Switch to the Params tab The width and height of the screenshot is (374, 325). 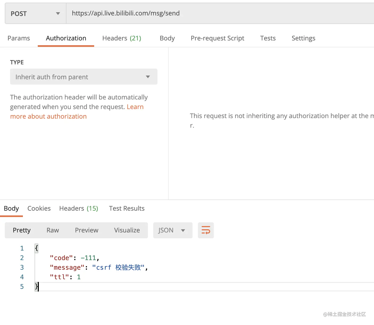19,38
